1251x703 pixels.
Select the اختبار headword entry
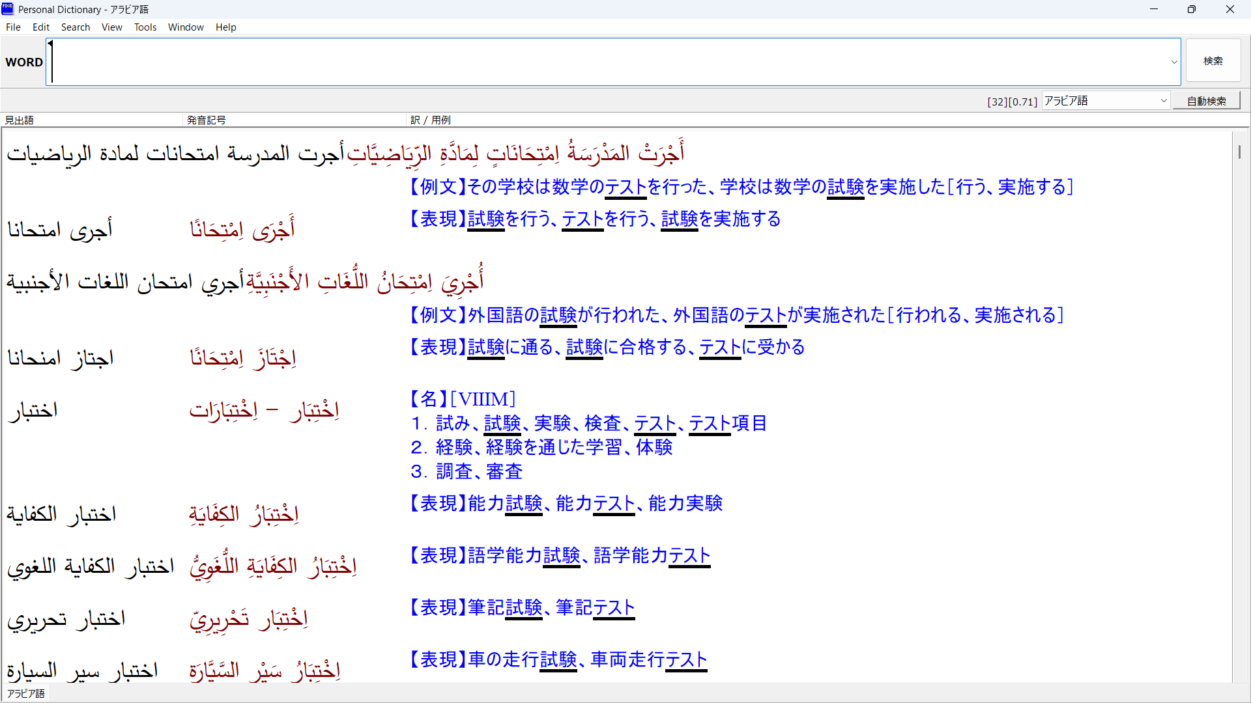tap(33, 411)
